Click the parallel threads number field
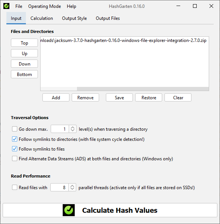This screenshot has height=224, width=220. 60,187
